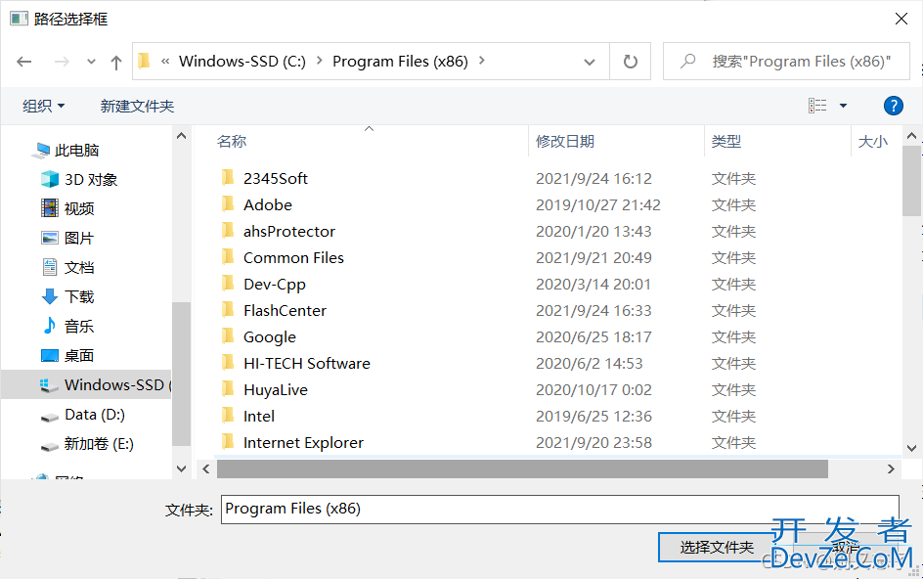Screen dimensions: 923x579
Task: Click the navigation pane scrollbar thumb
Action: coord(181,374)
